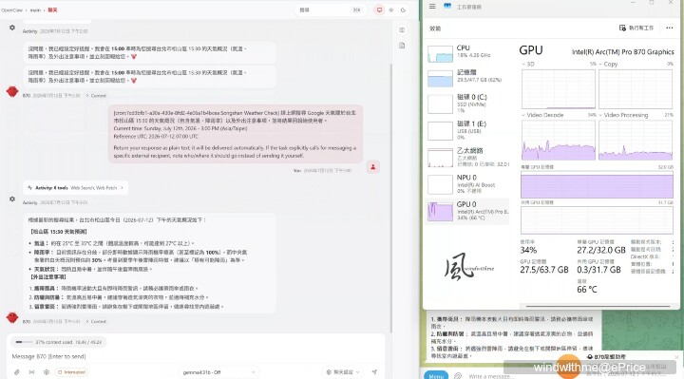Click the pink cron job message bubble

click(x=236, y=134)
